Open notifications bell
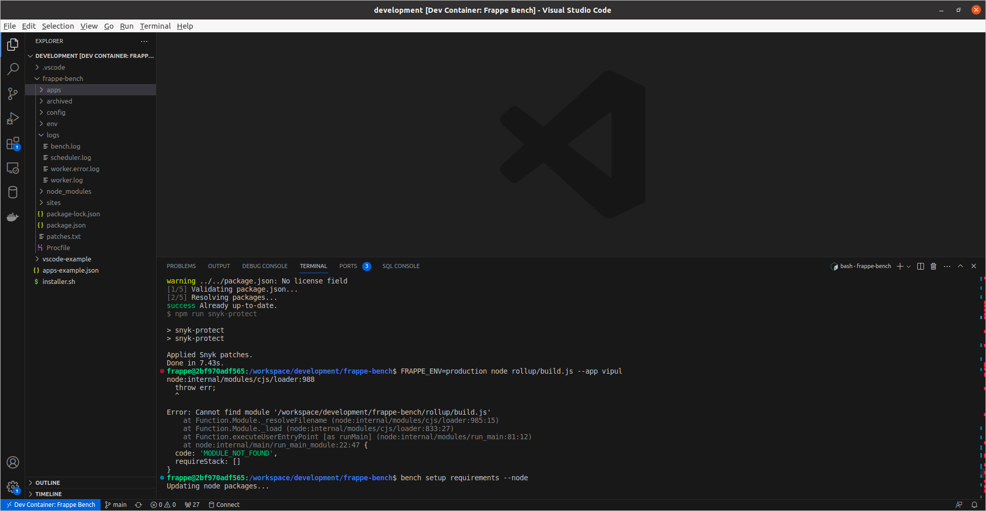 [974, 505]
